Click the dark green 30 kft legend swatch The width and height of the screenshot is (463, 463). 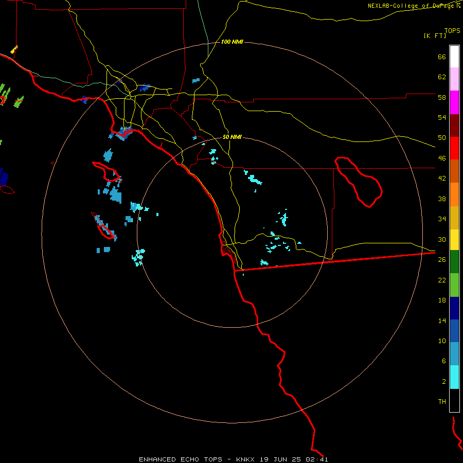(454, 262)
